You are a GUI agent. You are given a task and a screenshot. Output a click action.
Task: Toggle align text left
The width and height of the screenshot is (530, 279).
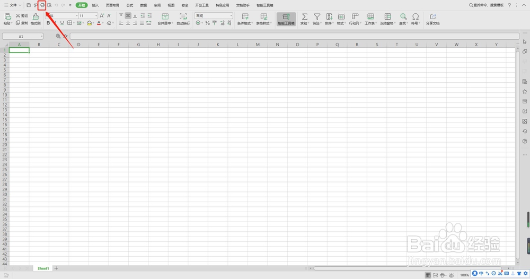121,23
